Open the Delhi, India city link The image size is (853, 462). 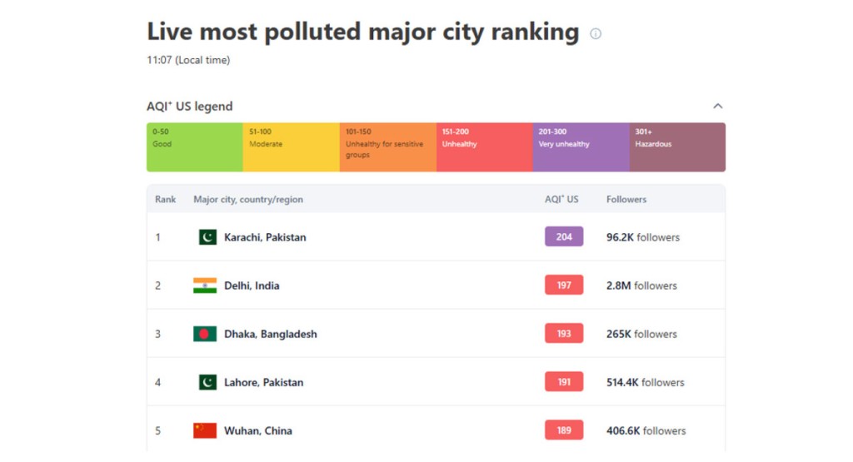[x=252, y=286]
